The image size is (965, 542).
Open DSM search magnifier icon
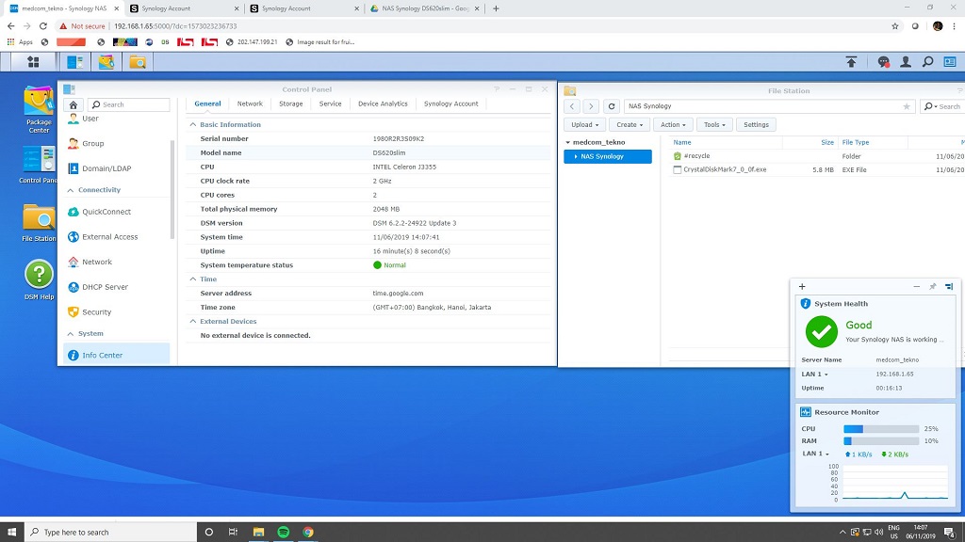[928, 61]
